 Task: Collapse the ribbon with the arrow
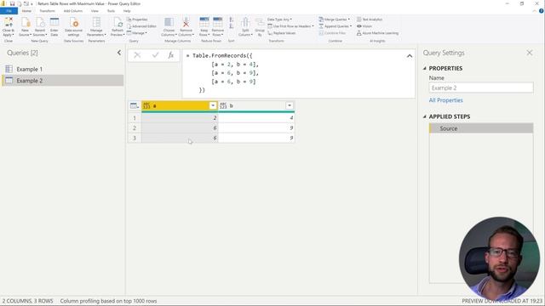535,11
